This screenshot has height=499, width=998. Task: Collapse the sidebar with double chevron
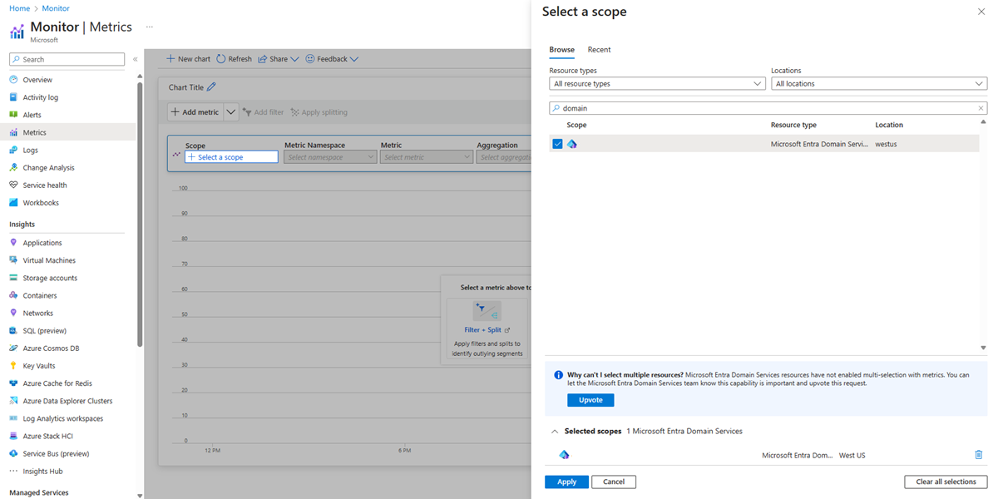click(x=135, y=59)
